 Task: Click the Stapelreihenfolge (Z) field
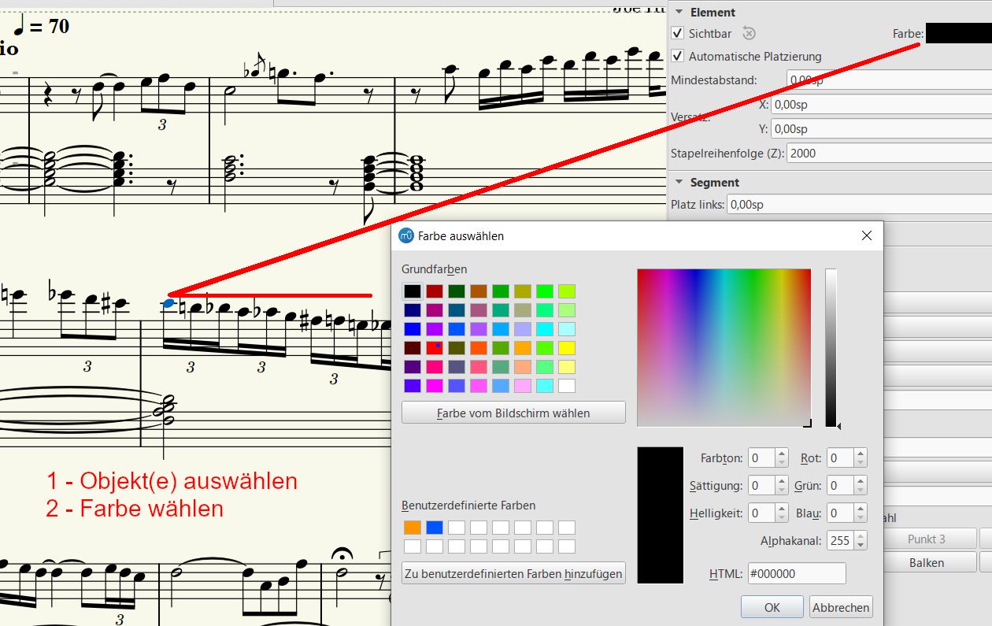(889, 153)
